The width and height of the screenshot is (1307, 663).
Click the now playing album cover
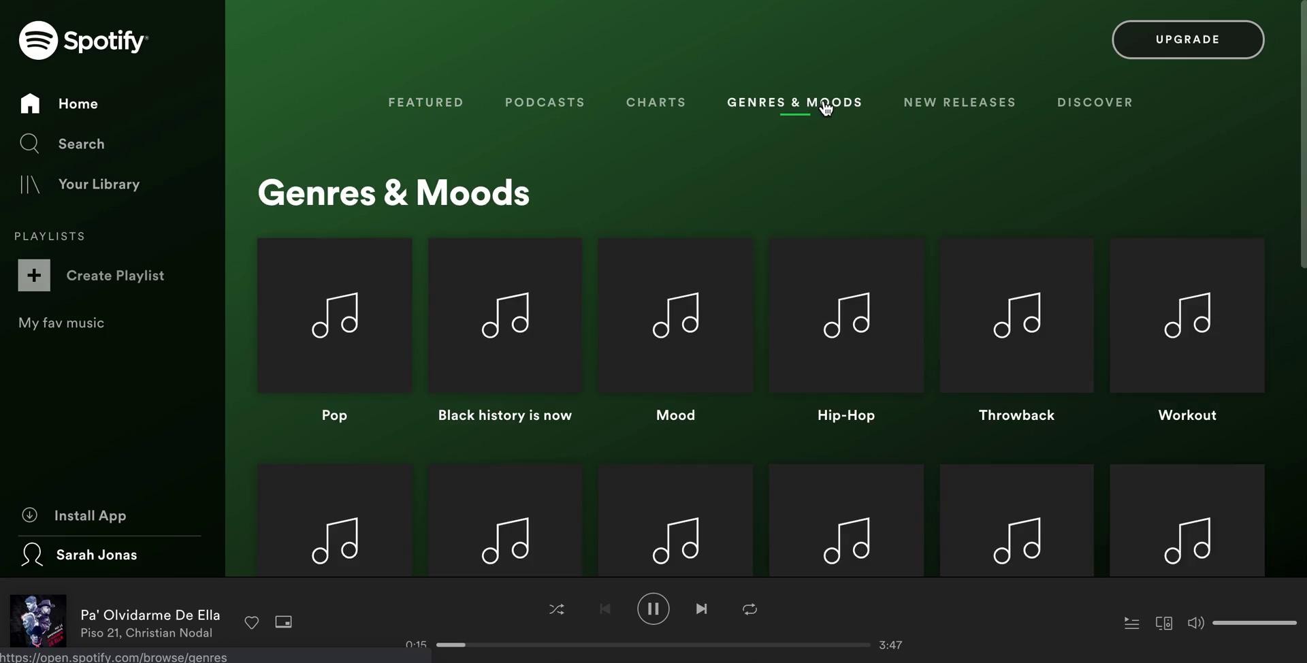tap(38, 621)
